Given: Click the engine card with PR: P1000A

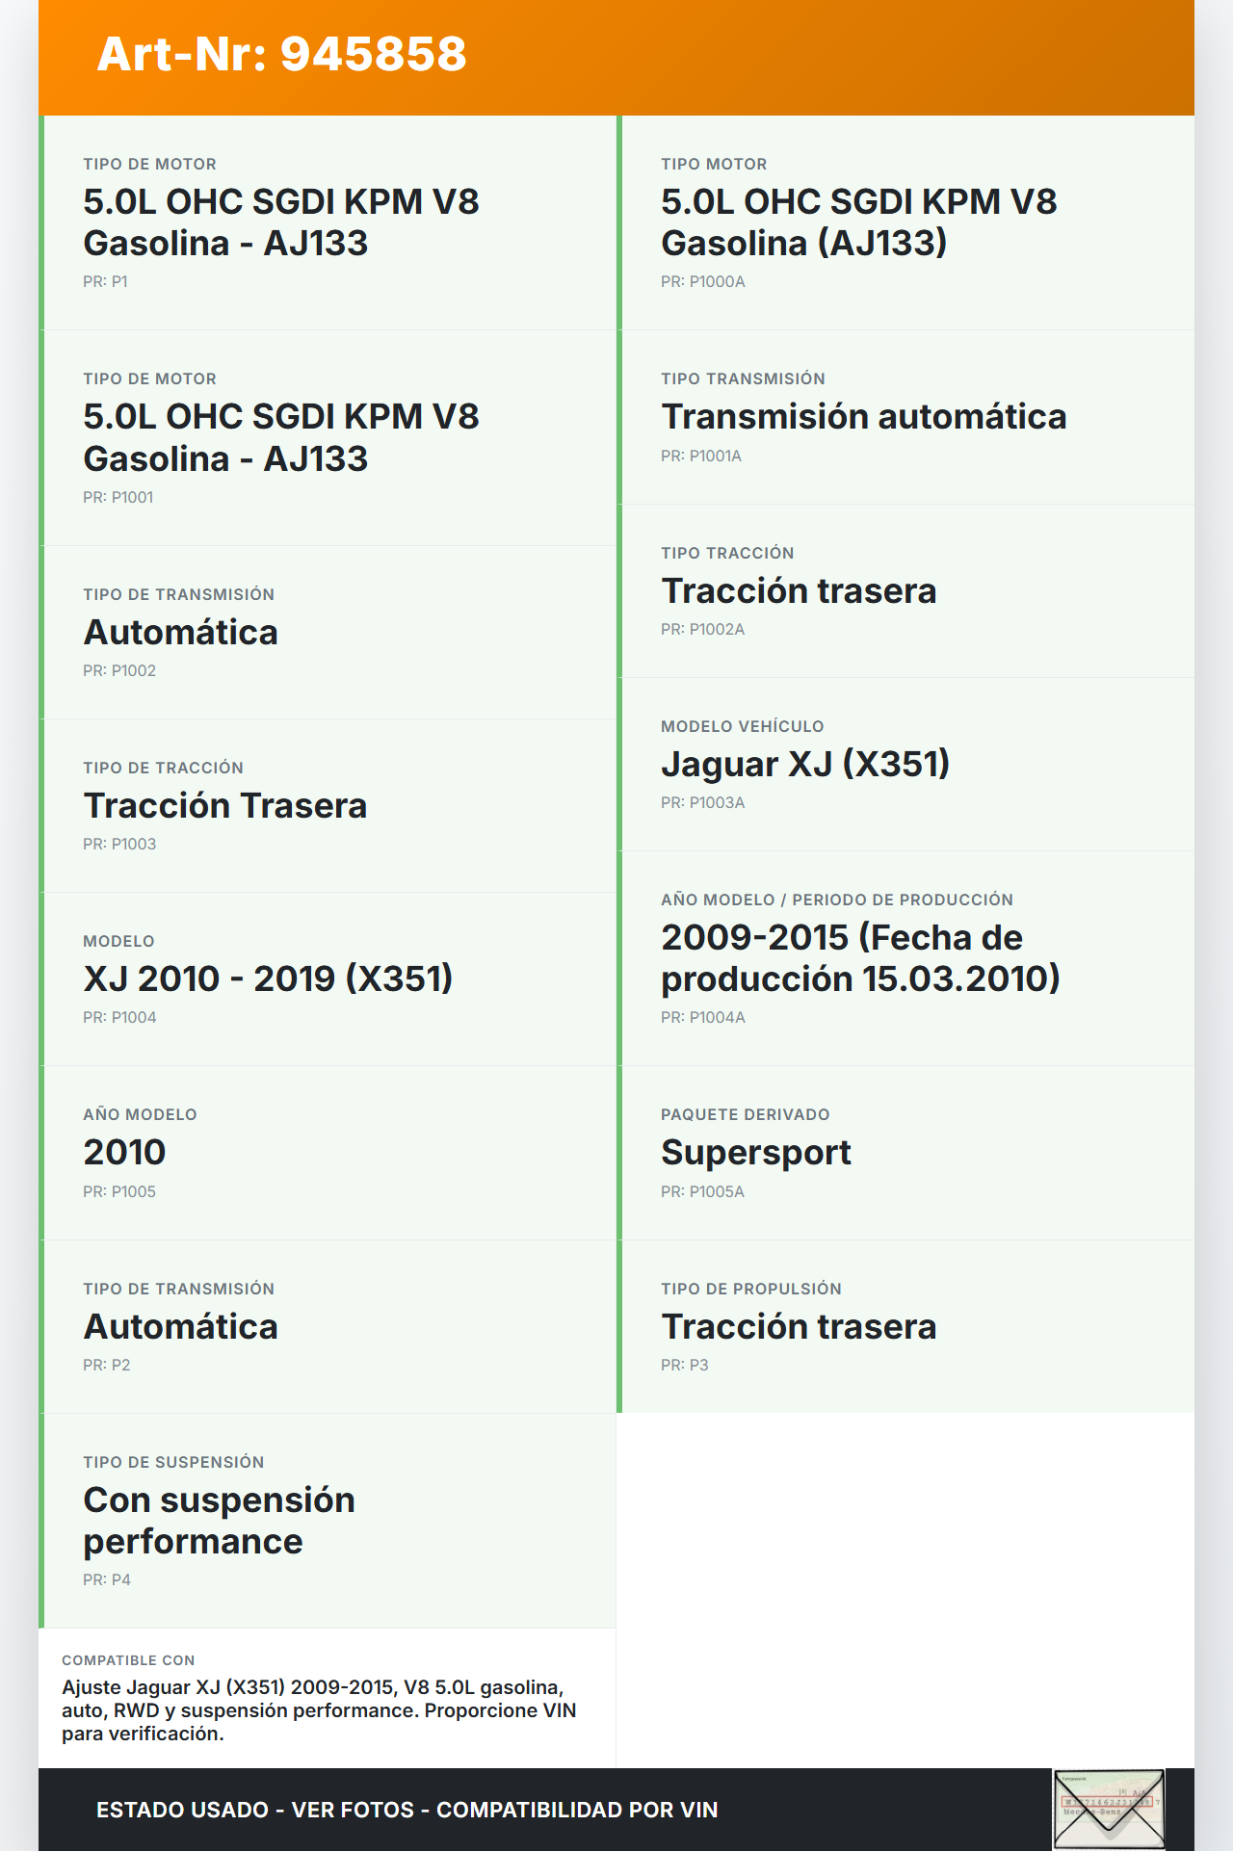Looking at the screenshot, I should [905, 222].
